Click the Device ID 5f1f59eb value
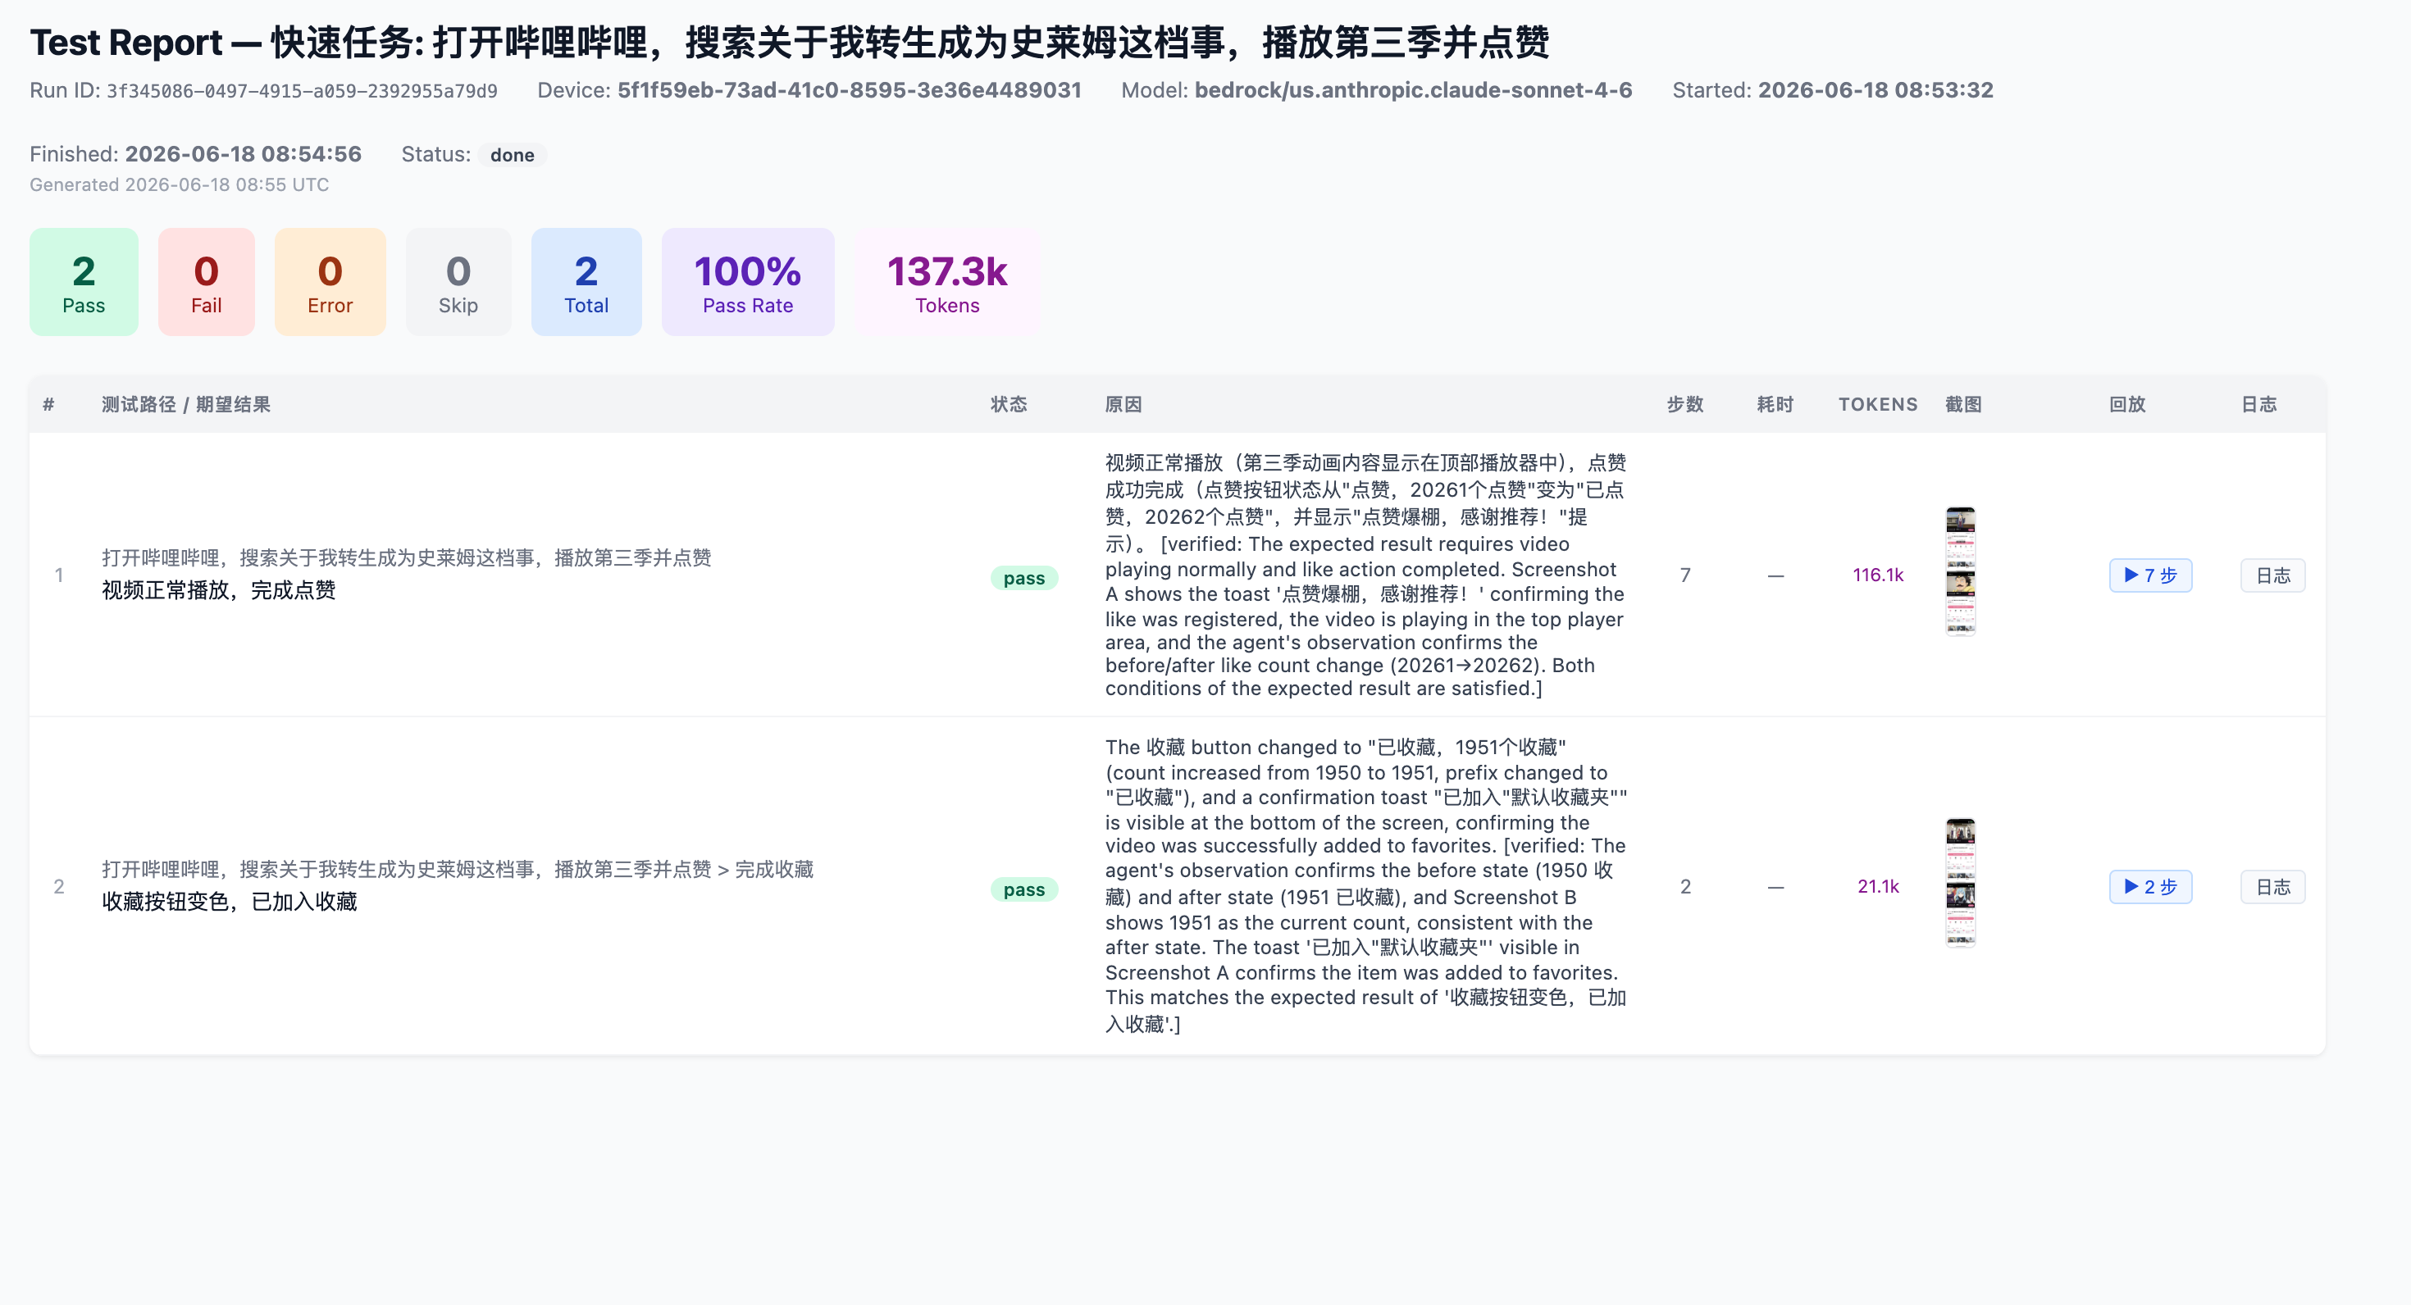 [849, 91]
